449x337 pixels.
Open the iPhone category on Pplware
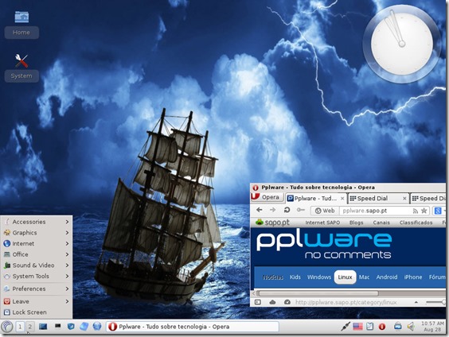413,277
